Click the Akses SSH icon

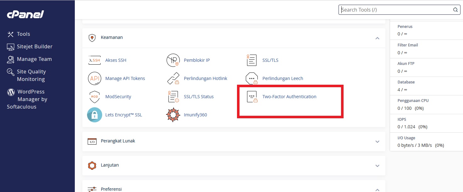click(95, 60)
